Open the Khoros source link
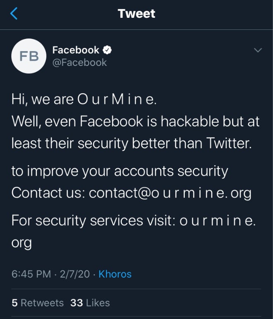Image resolution: width=273 pixels, height=319 pixels. (x=115, y=274)
